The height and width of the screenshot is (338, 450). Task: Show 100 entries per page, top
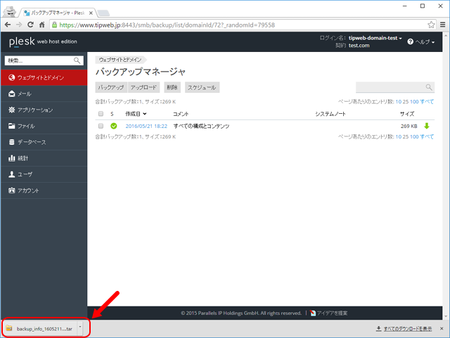[x=414, y=102]
